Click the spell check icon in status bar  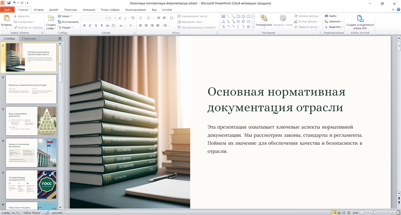[x=47, y=212]
